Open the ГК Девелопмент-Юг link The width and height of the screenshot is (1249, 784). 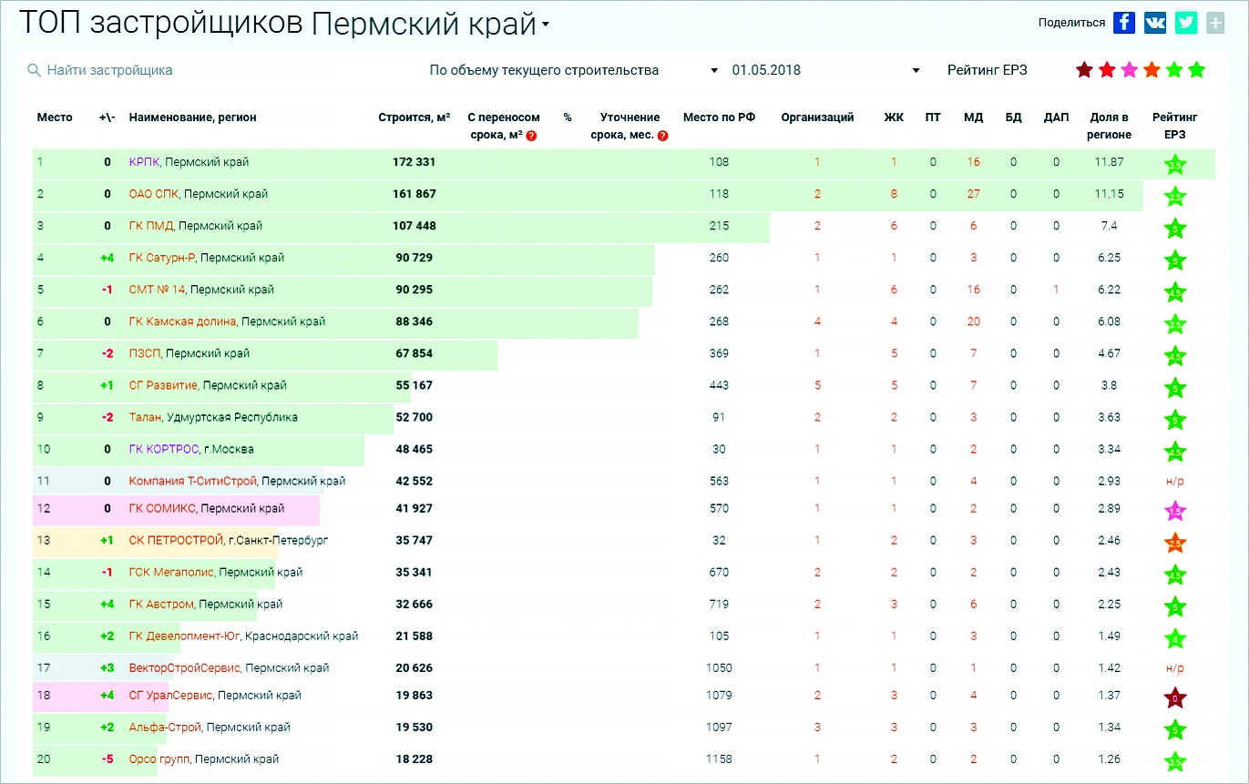(x=184, y=636)
